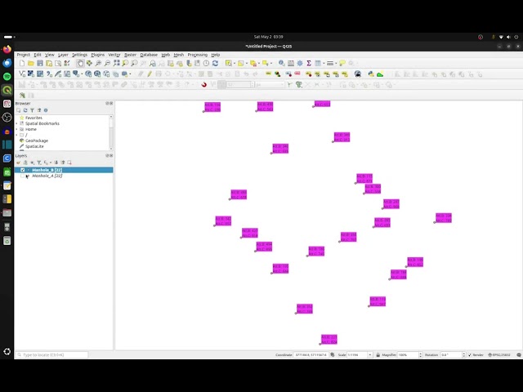Open Layer Styling panel from Layers toolbar
Image resolution: width=523 pixels, height=392 pixels.
pos(18,163)
